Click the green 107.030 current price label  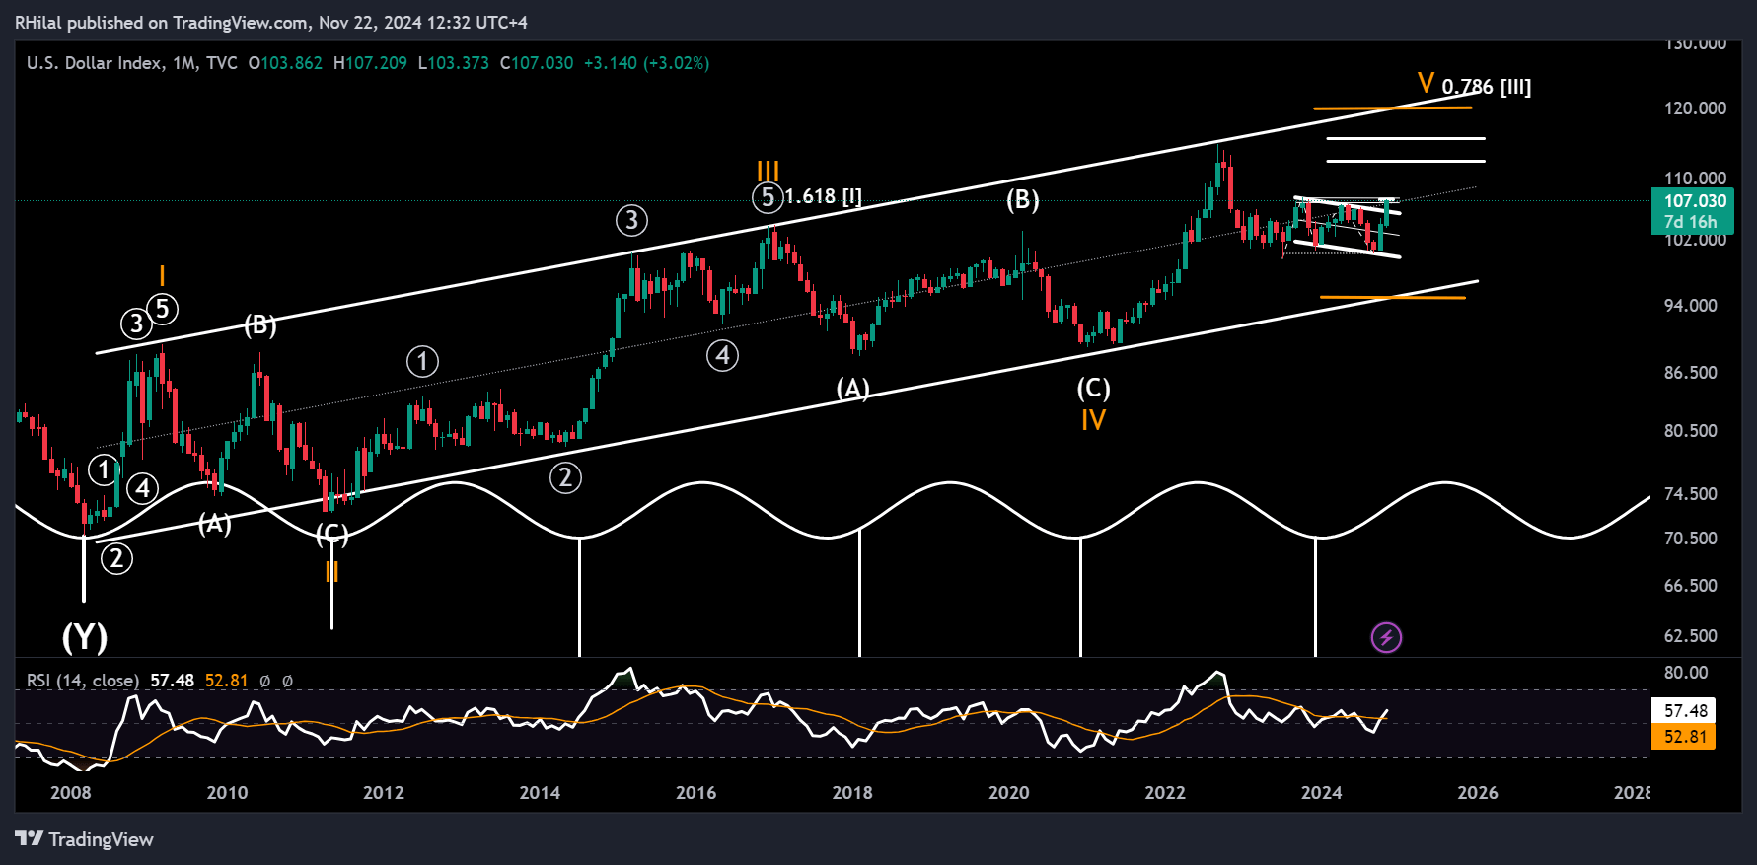click(x=1693, y=201)
